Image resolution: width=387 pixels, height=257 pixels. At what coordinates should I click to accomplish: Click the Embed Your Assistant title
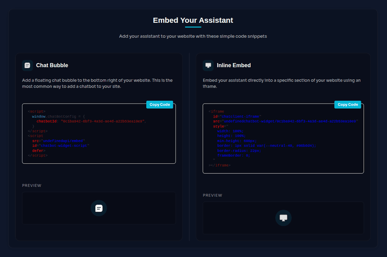[193, 20]
